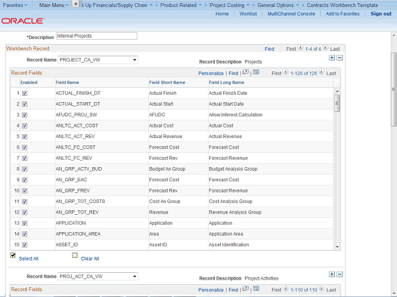Download Project Activities grid to spreadsheet
Screen dimensions: 397x297
pos(256,289)
